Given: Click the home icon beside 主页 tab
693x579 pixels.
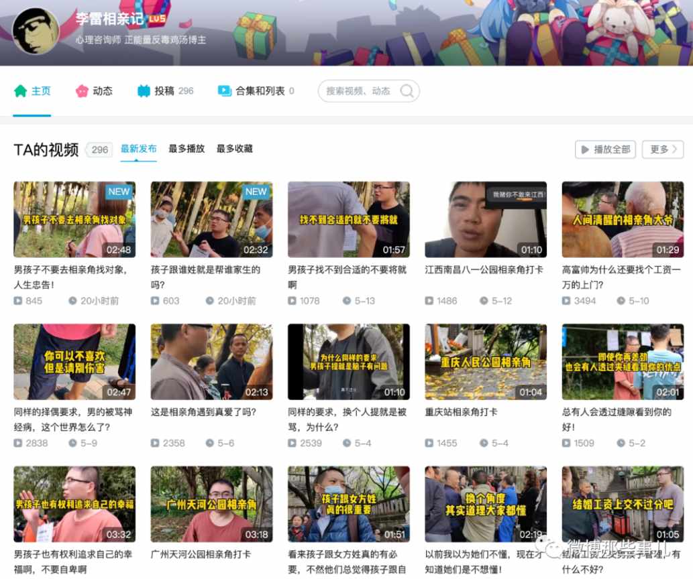Looking at the screenshot, I should tap(19, 91).
